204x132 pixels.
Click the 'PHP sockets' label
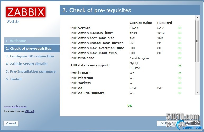81,83
